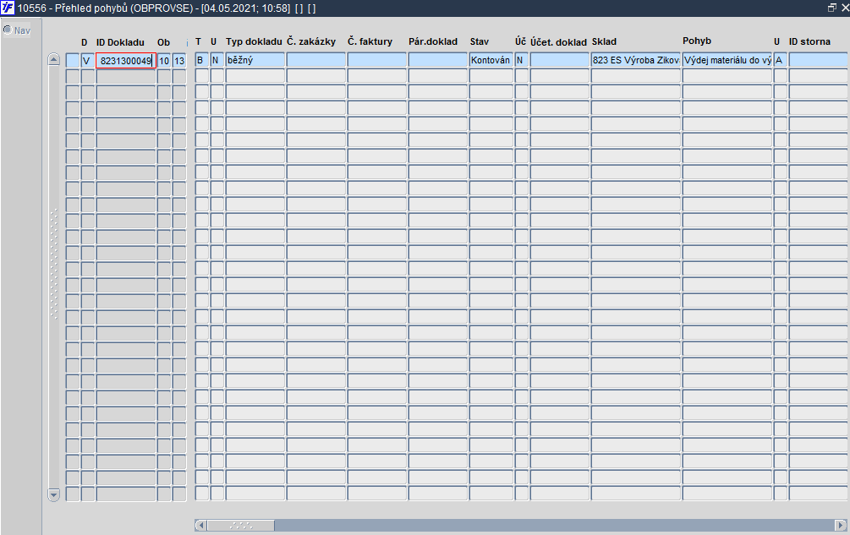This screenshot has height=535, width=850.
Task: Click the Sklad cell '823 ES Výroba Zikov'
Action: (636, 60)
